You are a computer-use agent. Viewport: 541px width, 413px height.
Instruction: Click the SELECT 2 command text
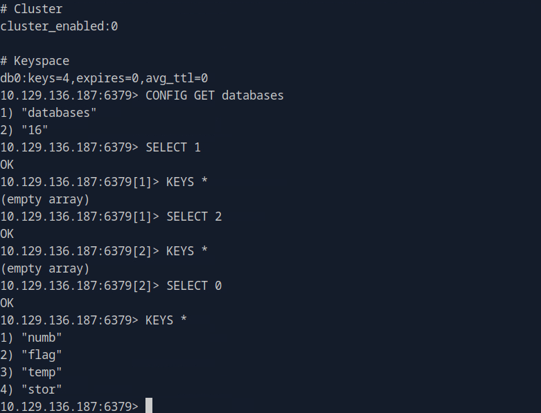pyautogui.click(x=194, y=217)
